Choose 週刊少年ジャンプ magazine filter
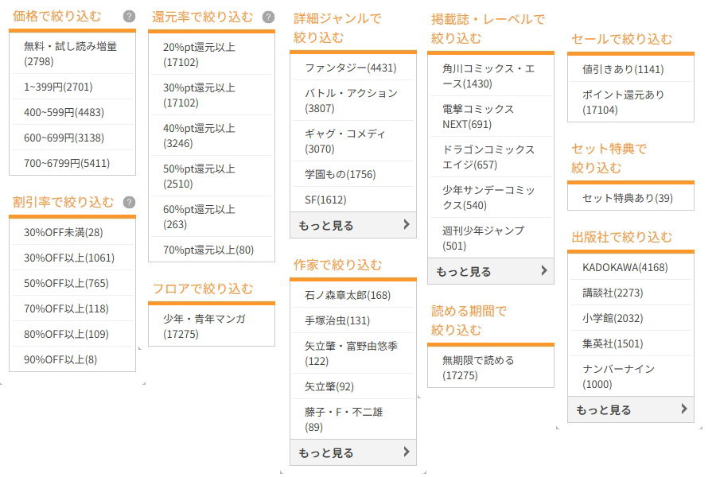This screenshot has width=716, height=477. click(490, 238)
